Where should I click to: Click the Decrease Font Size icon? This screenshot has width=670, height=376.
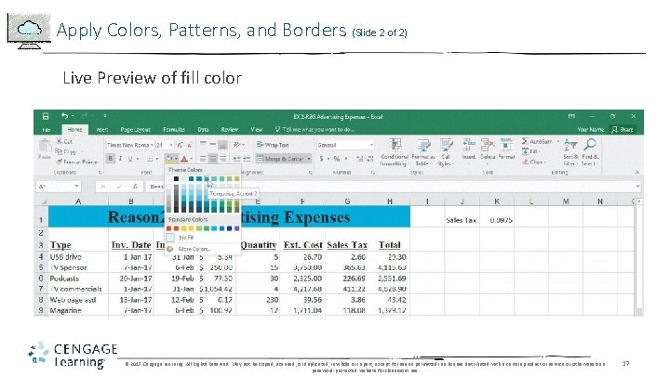189,146
